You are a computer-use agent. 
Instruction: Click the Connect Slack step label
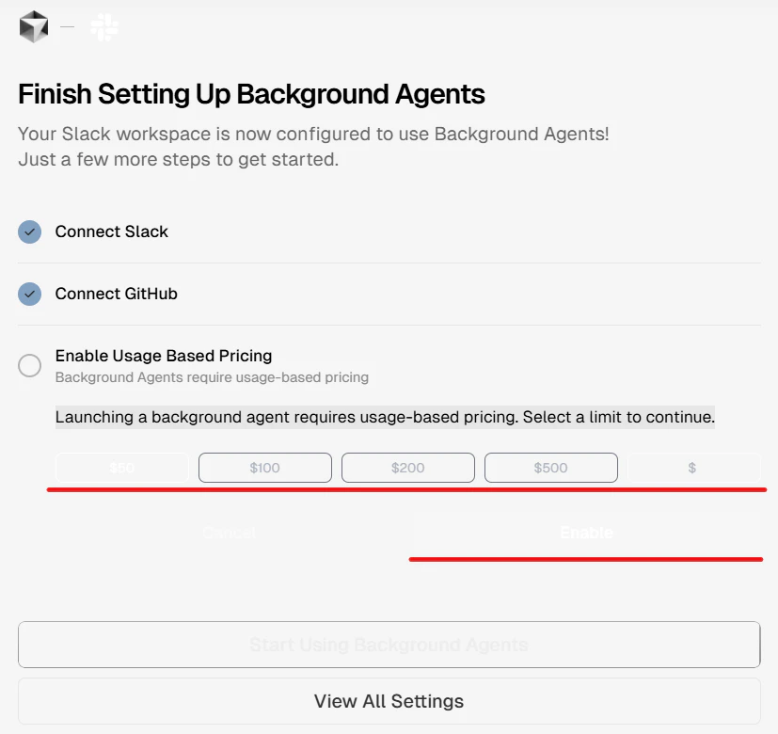(112, 231)
